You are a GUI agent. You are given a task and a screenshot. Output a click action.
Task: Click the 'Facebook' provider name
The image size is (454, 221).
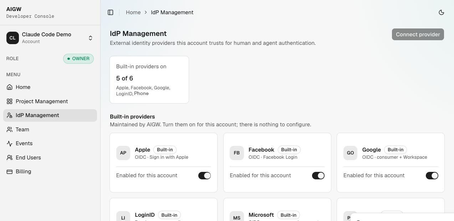pyautogui.click(x=261, y=150)
